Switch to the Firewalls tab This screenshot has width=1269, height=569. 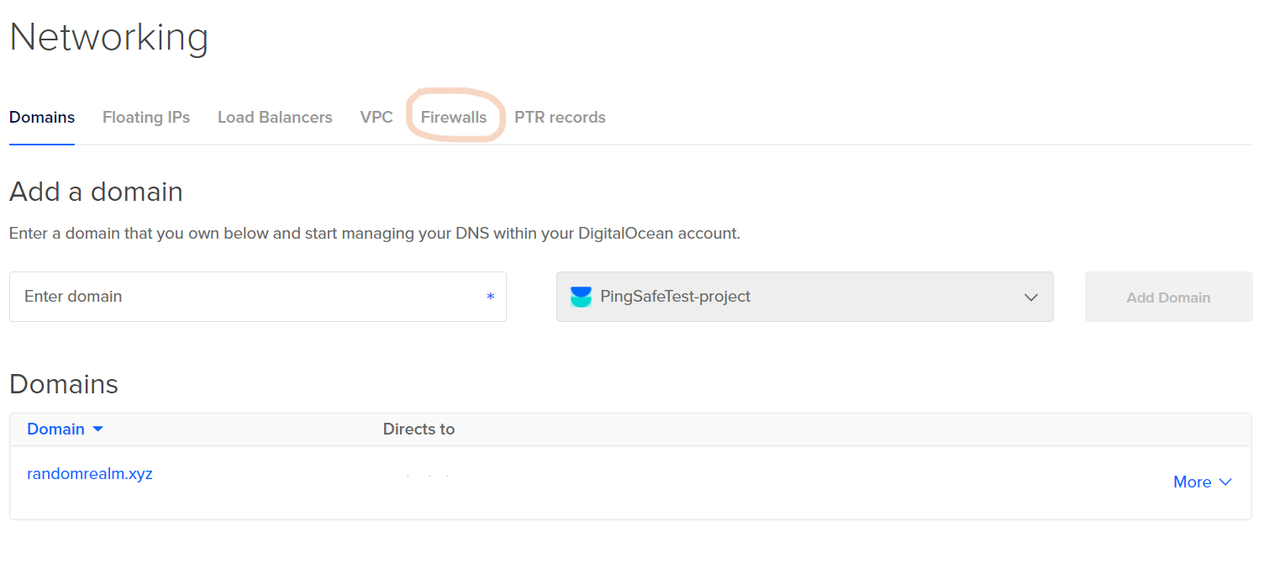point(454,118)
